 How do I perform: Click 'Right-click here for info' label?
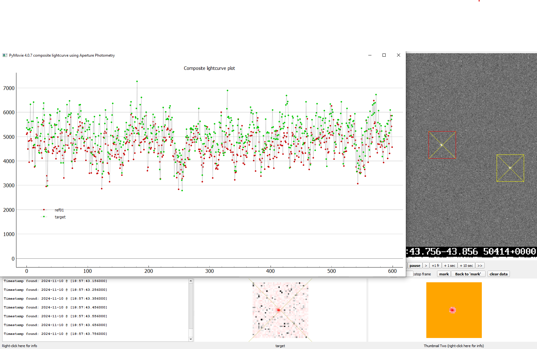tap(20, 346)
